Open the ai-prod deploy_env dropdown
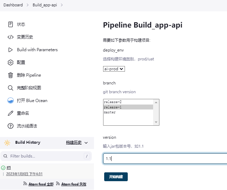 (114, 69)
